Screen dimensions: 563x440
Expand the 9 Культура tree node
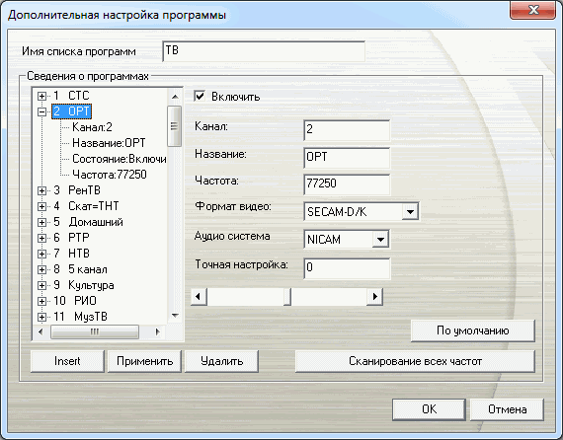pyautogui.click(x=42, y=285)
